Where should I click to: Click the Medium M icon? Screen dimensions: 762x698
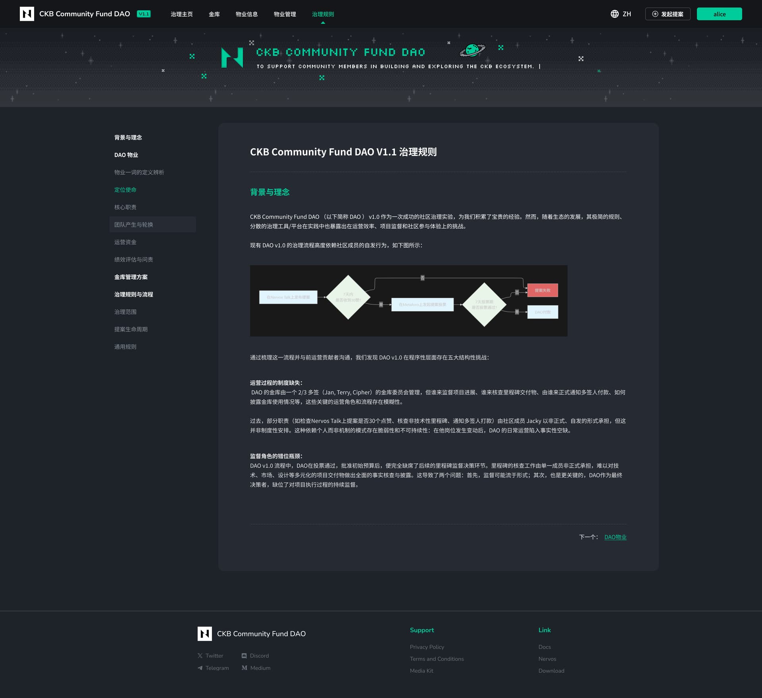pyautogui.click(x=244, y=668)
